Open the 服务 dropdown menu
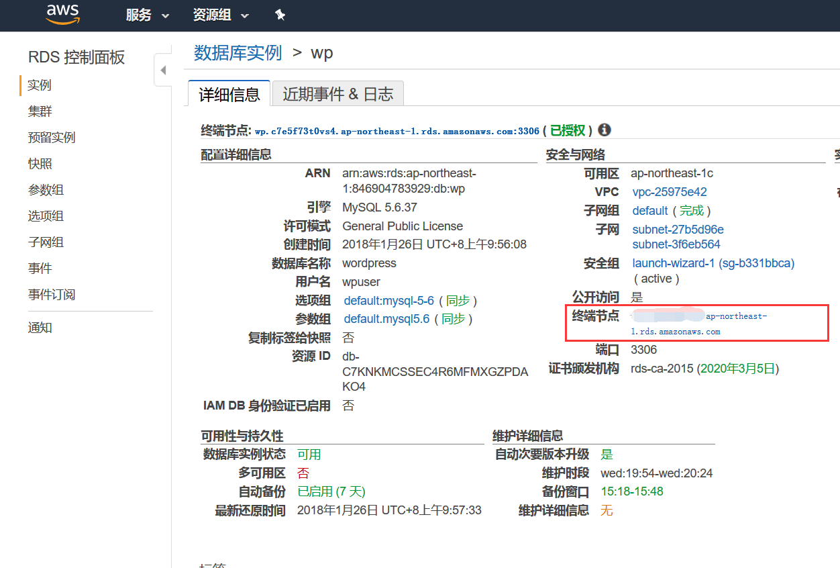This screenshot has height=568, width=840. (147, 15)
